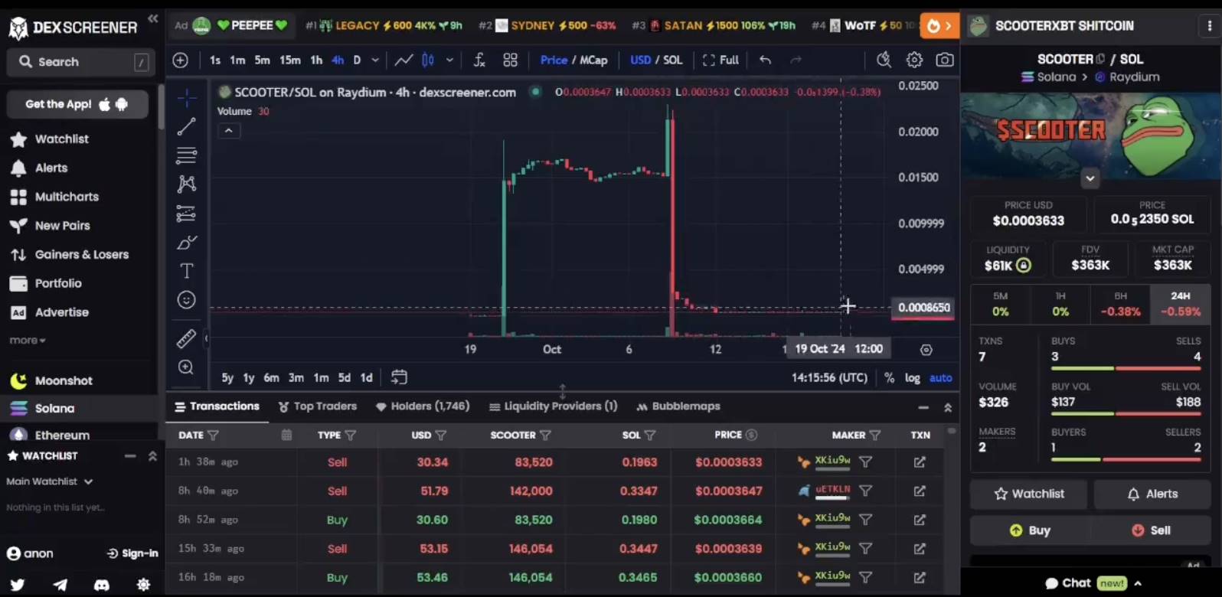Click the red Sell button
Screen dimensions: 1222x597
[x=1151, y=530]
